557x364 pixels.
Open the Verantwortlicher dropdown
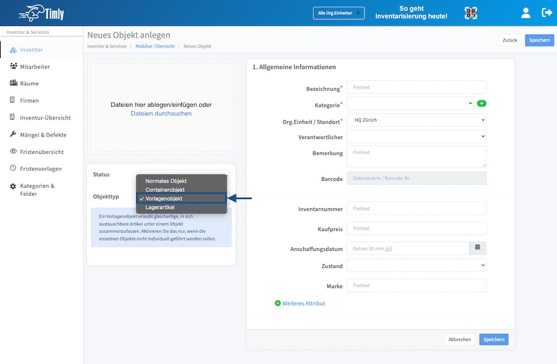tap(417, 137)
